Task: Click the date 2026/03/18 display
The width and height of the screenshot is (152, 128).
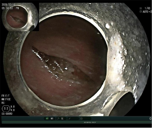Action: [x=10, y=5]
